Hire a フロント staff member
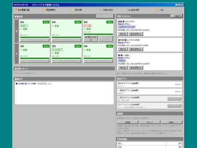Screen dimensions: 197x148 [x=150, y=122]
